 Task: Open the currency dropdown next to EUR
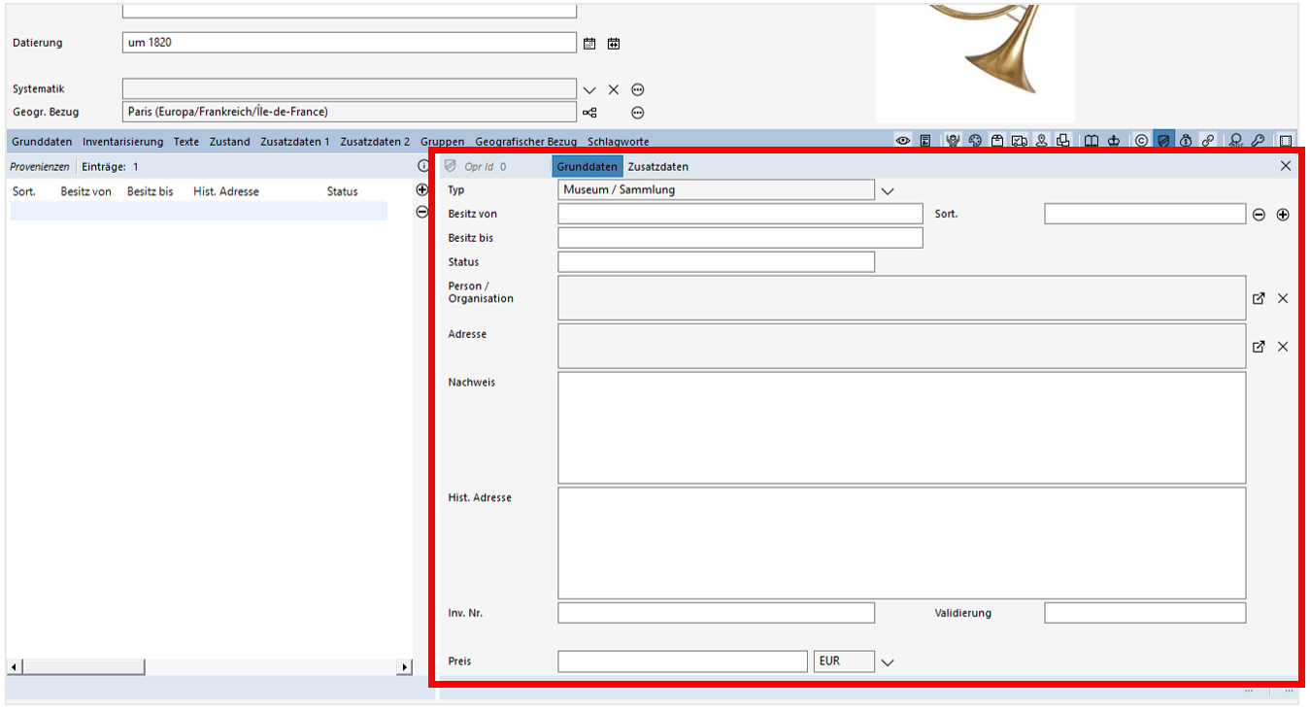887,660
